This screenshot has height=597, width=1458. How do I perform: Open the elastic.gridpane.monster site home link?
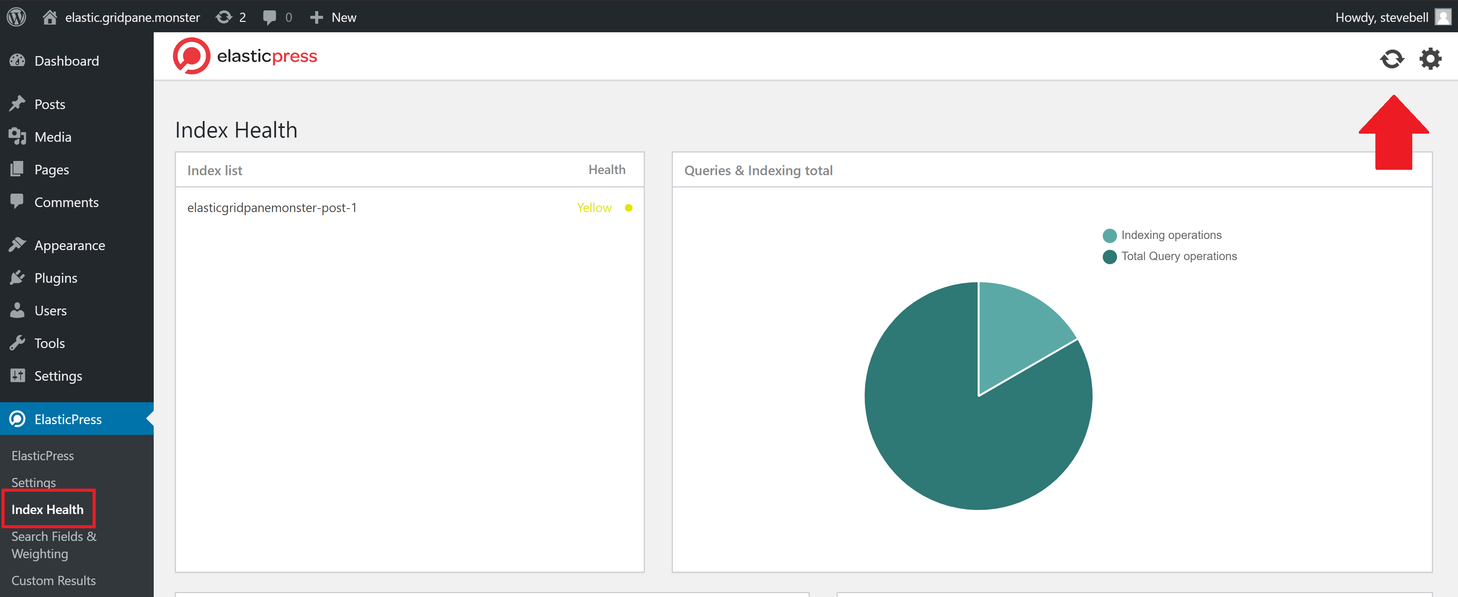[x=122, y=17]
